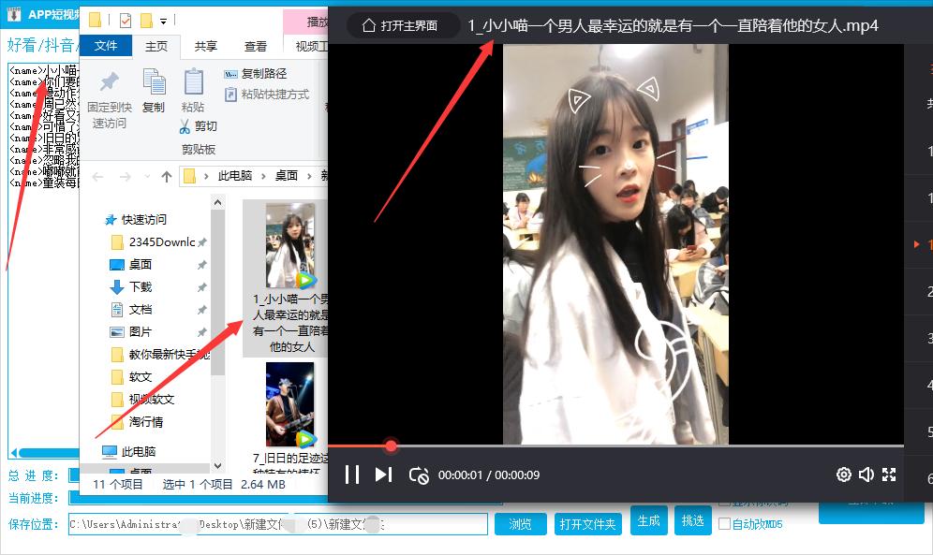
Task: Click the video picture in the player
Action: click(x=615, y=244)
